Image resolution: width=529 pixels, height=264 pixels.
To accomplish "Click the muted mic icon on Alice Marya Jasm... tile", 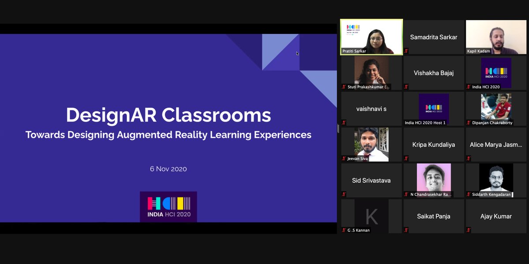I will click(469, 158).
